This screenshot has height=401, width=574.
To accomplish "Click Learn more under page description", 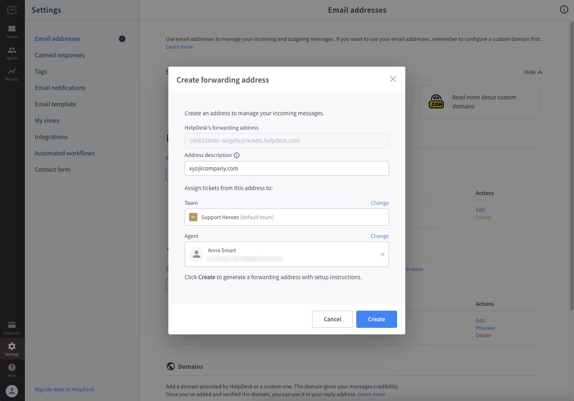I will click(179, 47).
